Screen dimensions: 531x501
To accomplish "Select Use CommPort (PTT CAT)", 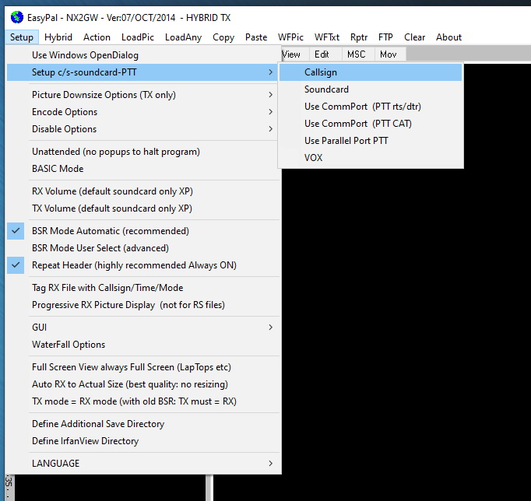I will (x=357, y=124).
